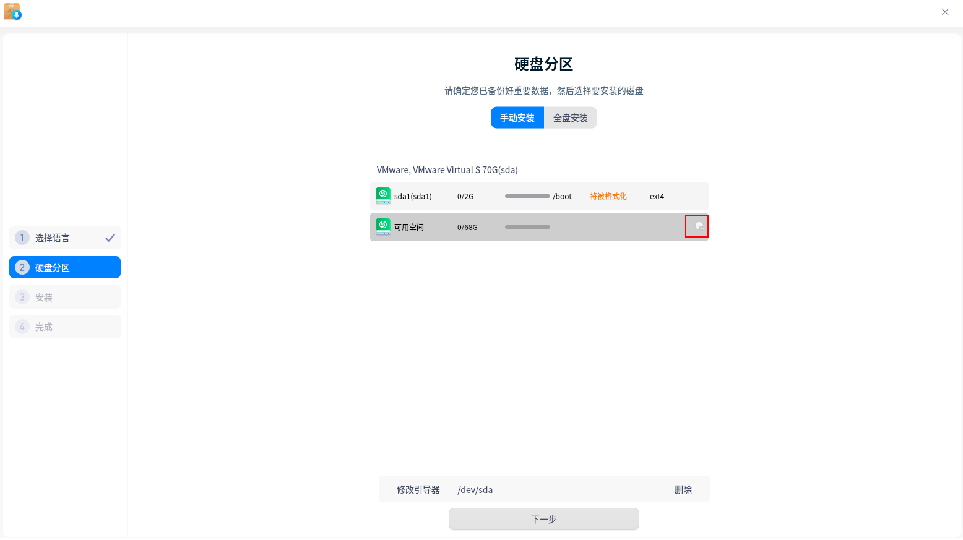The width and height of the screenshot is (963, 540).
Task: Click the checkmark beside 选择语言
Action: point(110,238)
